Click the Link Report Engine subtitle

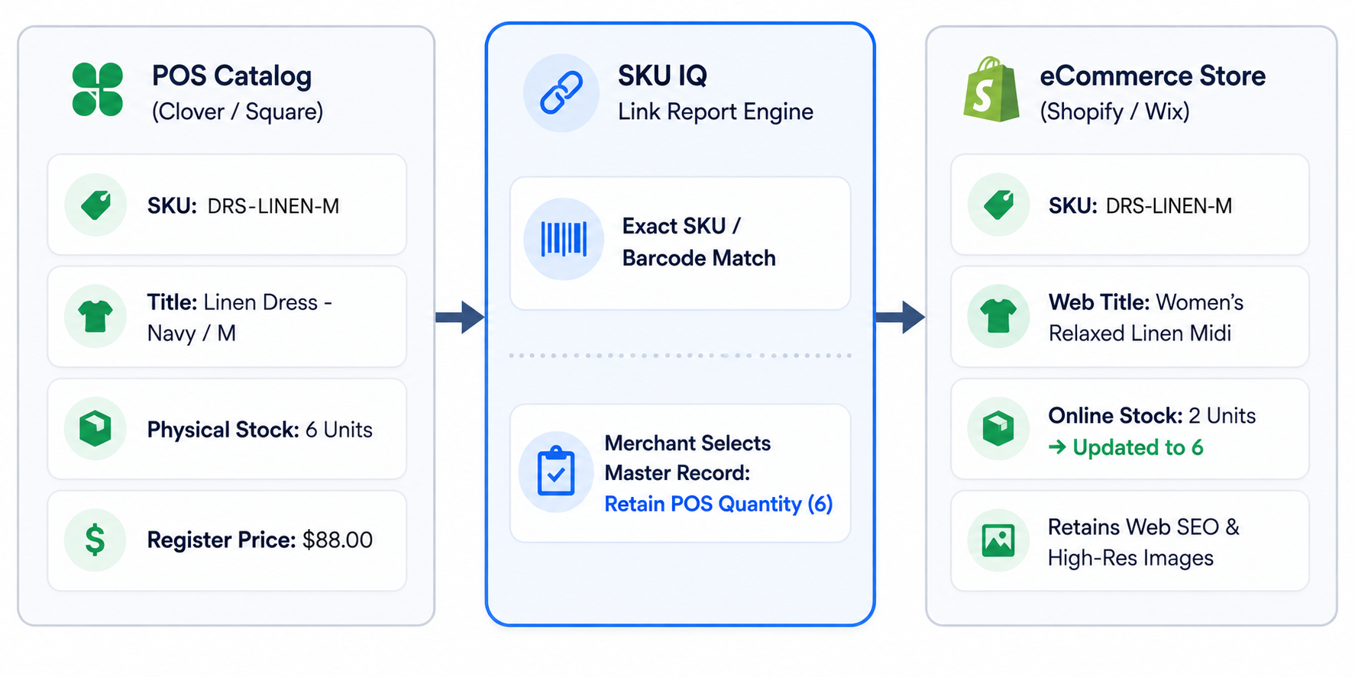click(716, 111)
